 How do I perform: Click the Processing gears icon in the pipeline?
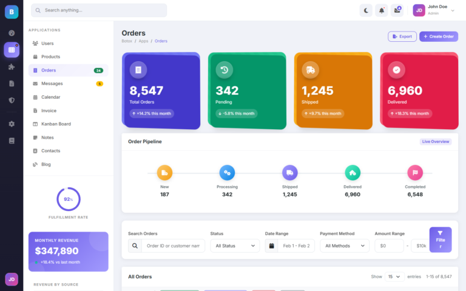click(x=227, y=173)
